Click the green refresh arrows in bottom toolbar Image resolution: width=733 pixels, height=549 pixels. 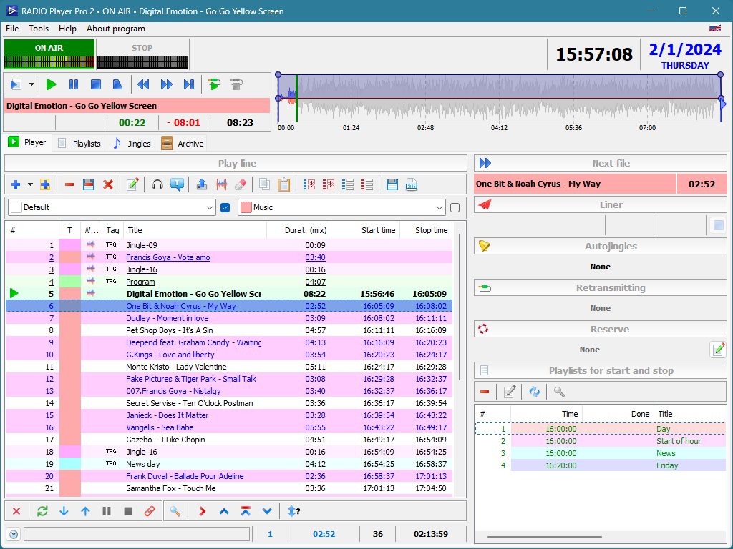(x=42, y=511)
